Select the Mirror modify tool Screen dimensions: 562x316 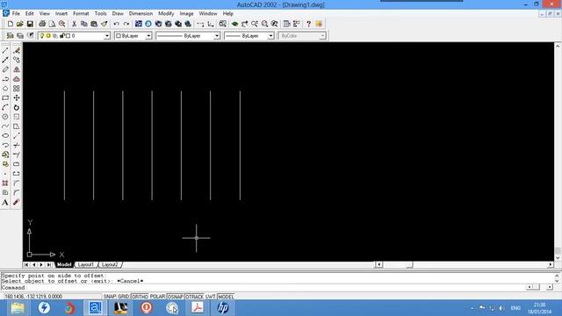17,69
